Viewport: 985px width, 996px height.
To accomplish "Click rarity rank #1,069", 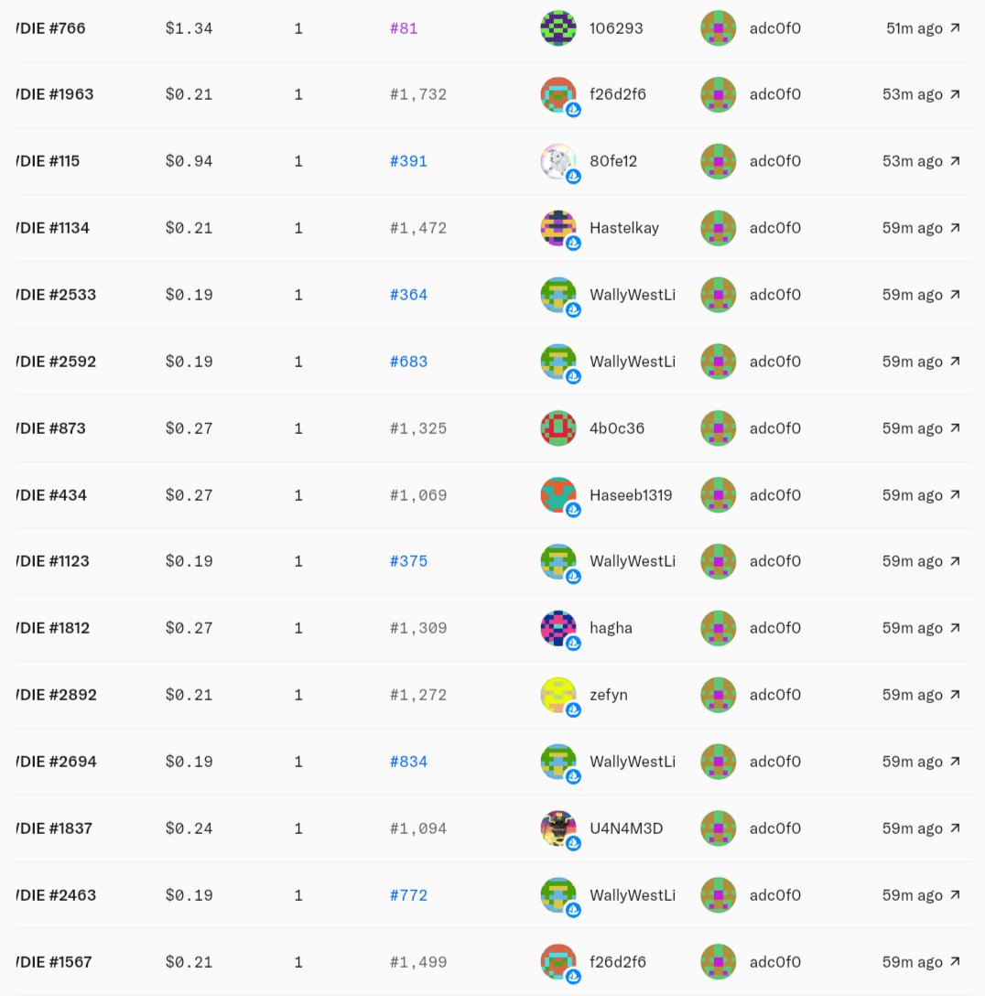I will [x=417, y=495].
